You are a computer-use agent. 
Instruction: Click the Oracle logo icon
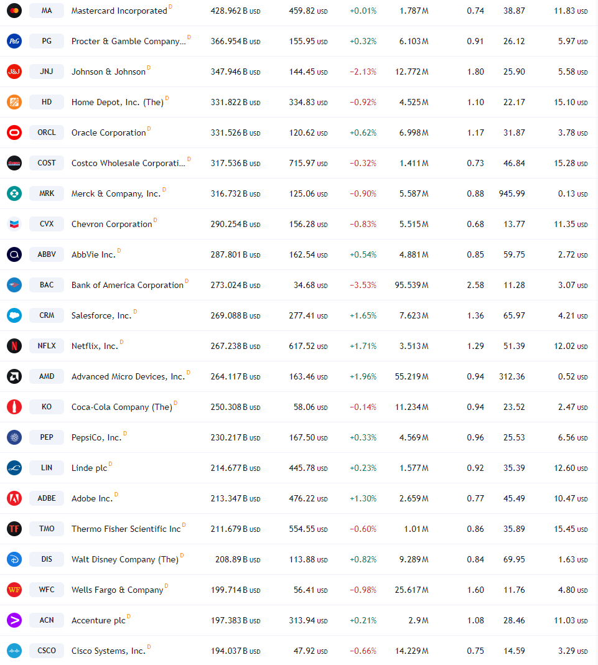(x=14, y=133)
